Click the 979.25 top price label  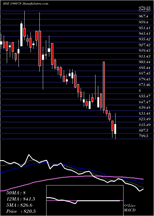click(144, 8)
